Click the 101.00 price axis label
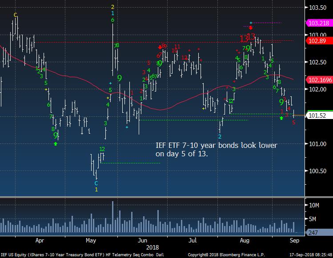Viewport: 333px width, 258px height. [317, 144]
